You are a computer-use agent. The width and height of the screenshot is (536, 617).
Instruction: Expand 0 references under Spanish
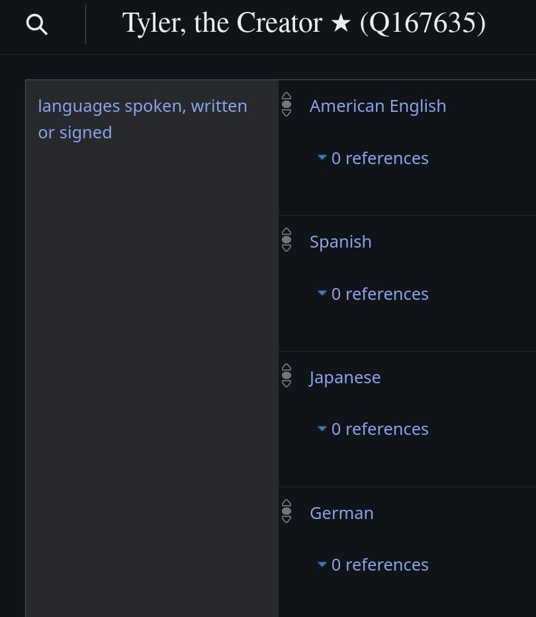point(373,294)
